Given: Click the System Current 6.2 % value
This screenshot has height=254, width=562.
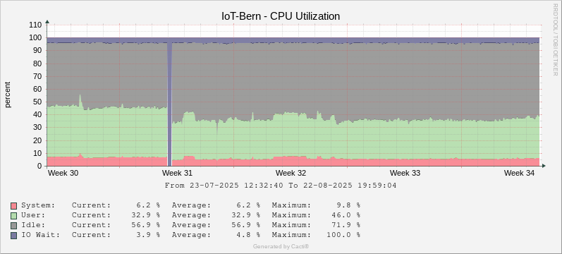Looking at the screenshot, I should click(x=148, y=205).
